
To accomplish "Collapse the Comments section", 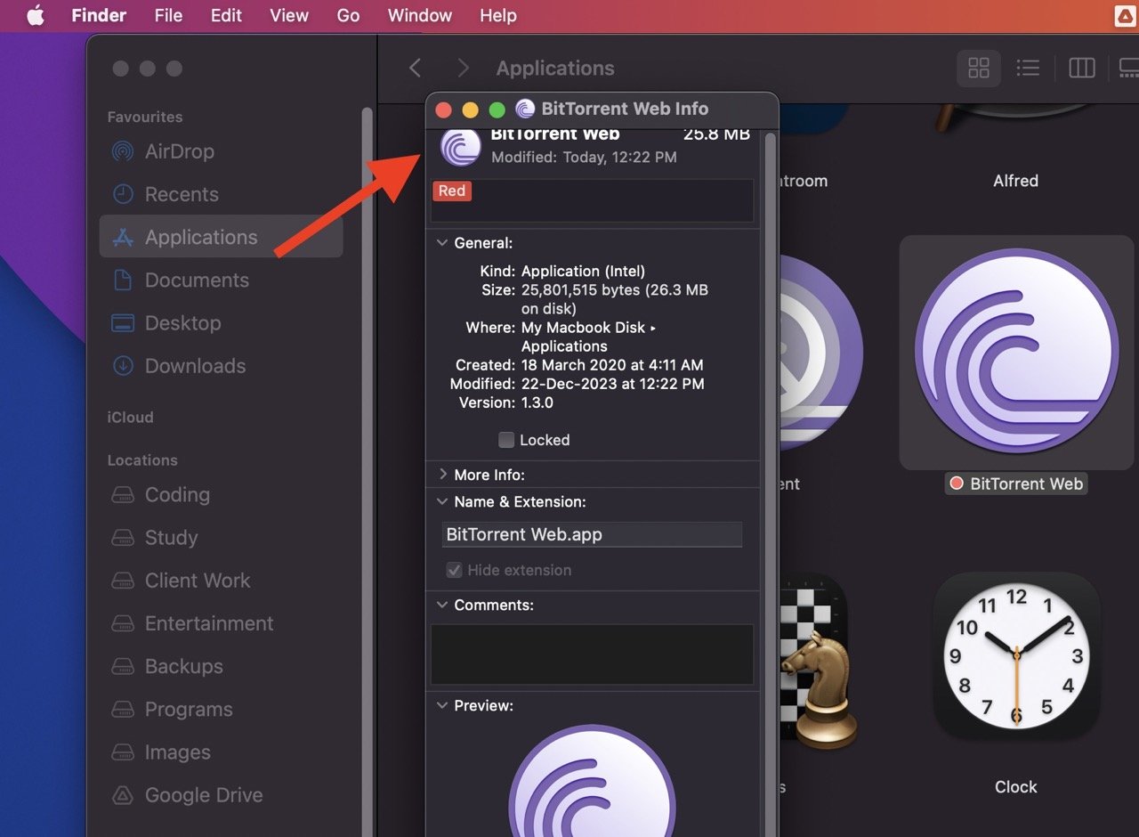I will (442, 605).
